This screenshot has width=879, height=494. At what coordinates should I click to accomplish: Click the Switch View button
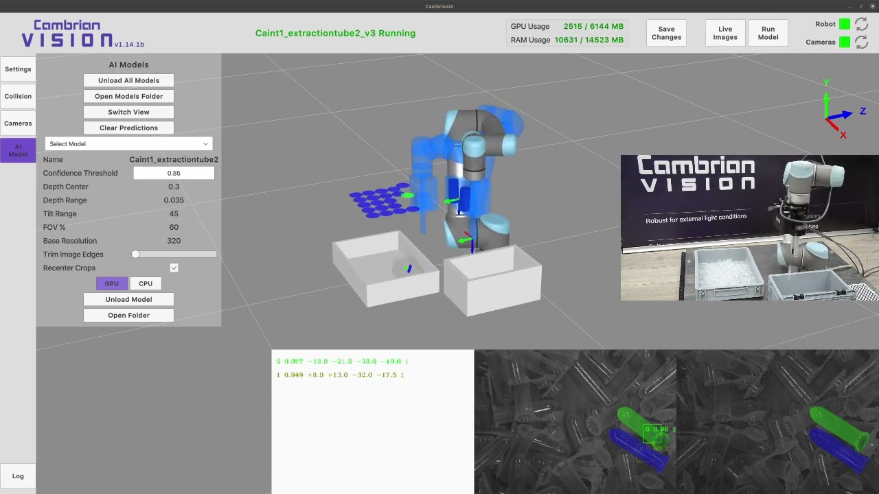(128, 112)
